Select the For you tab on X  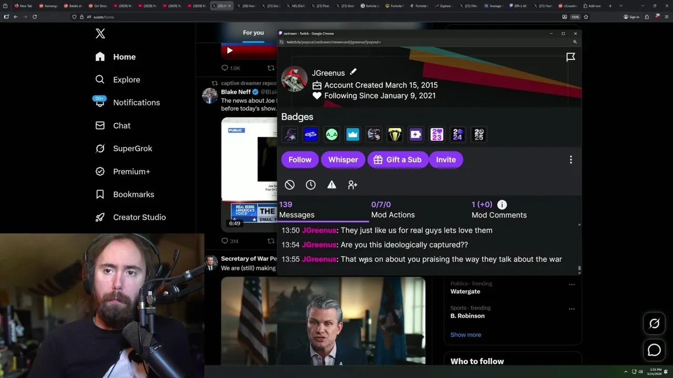pyautogui.click(x=253, y=33)
